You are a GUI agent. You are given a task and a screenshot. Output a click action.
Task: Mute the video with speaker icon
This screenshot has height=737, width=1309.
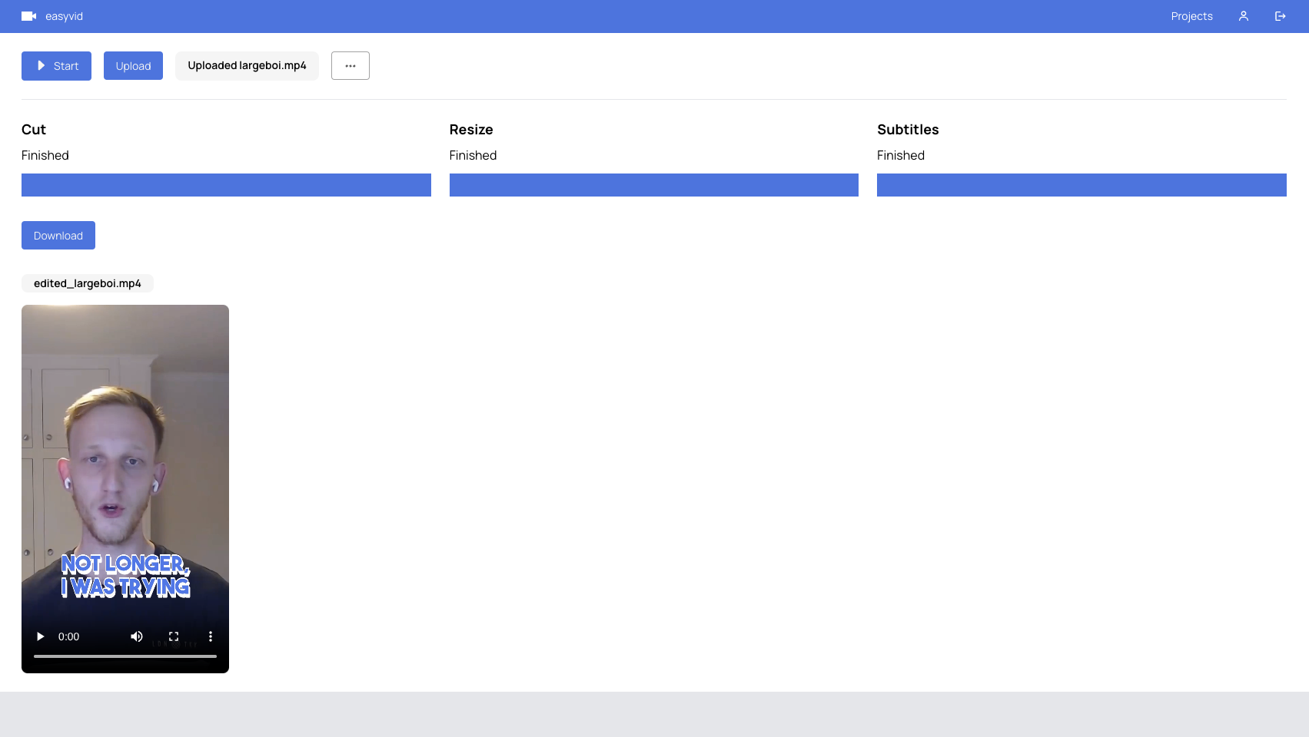click(137, 636)
